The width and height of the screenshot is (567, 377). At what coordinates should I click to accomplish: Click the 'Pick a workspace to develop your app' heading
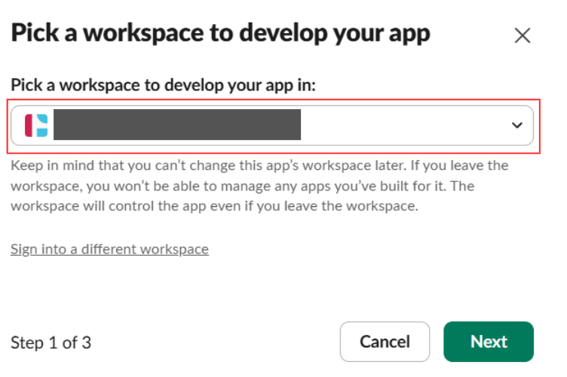coord(220,33)
